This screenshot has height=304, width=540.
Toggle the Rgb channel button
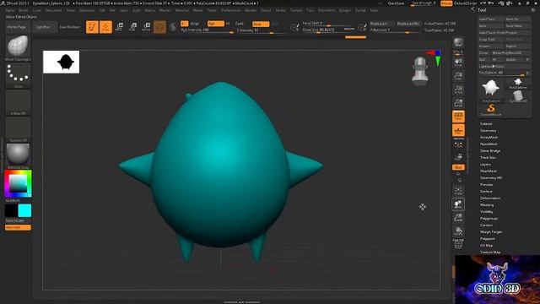216,24
